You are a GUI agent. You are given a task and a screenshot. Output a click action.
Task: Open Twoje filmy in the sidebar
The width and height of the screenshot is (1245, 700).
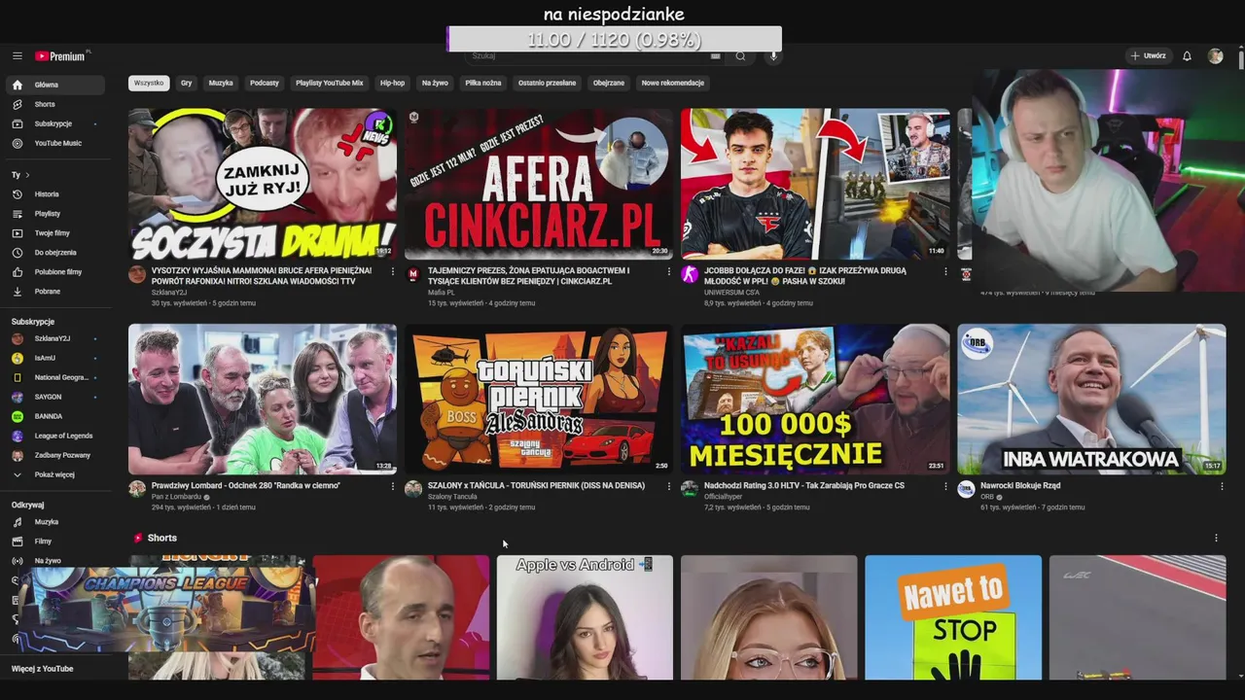pyautogui.click(x=56, y=233)
